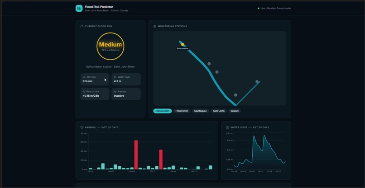Click the Flood Risk Predictor title
The image size is (365, 188).
coord(99,7)
